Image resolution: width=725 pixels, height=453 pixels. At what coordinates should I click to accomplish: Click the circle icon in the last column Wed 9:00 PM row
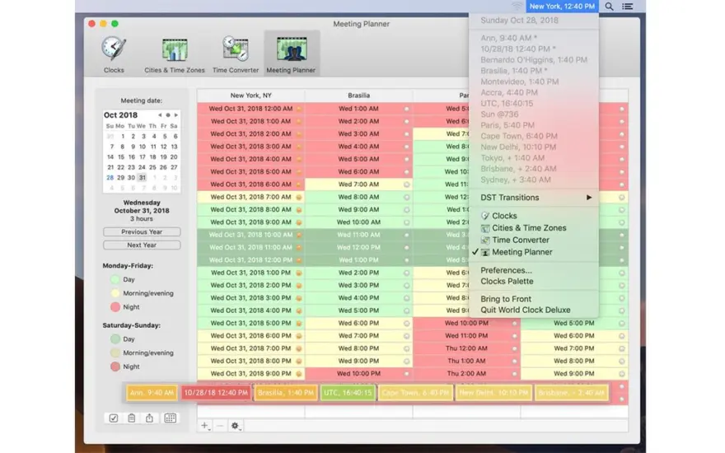(x=622, y=374)
